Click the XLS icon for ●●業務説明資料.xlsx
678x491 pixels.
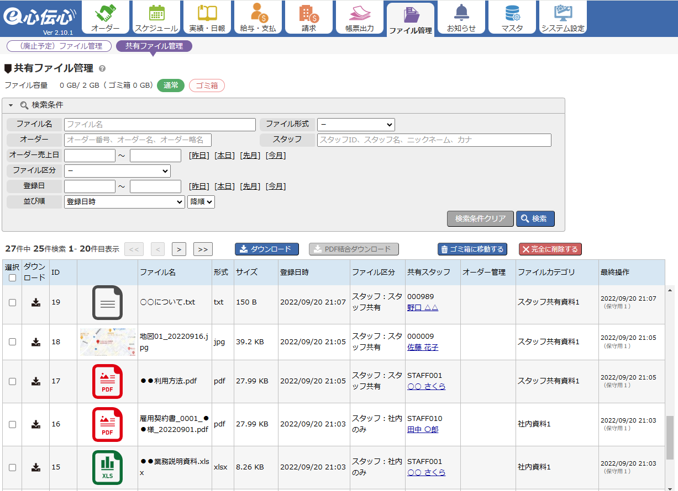point(107,467)
